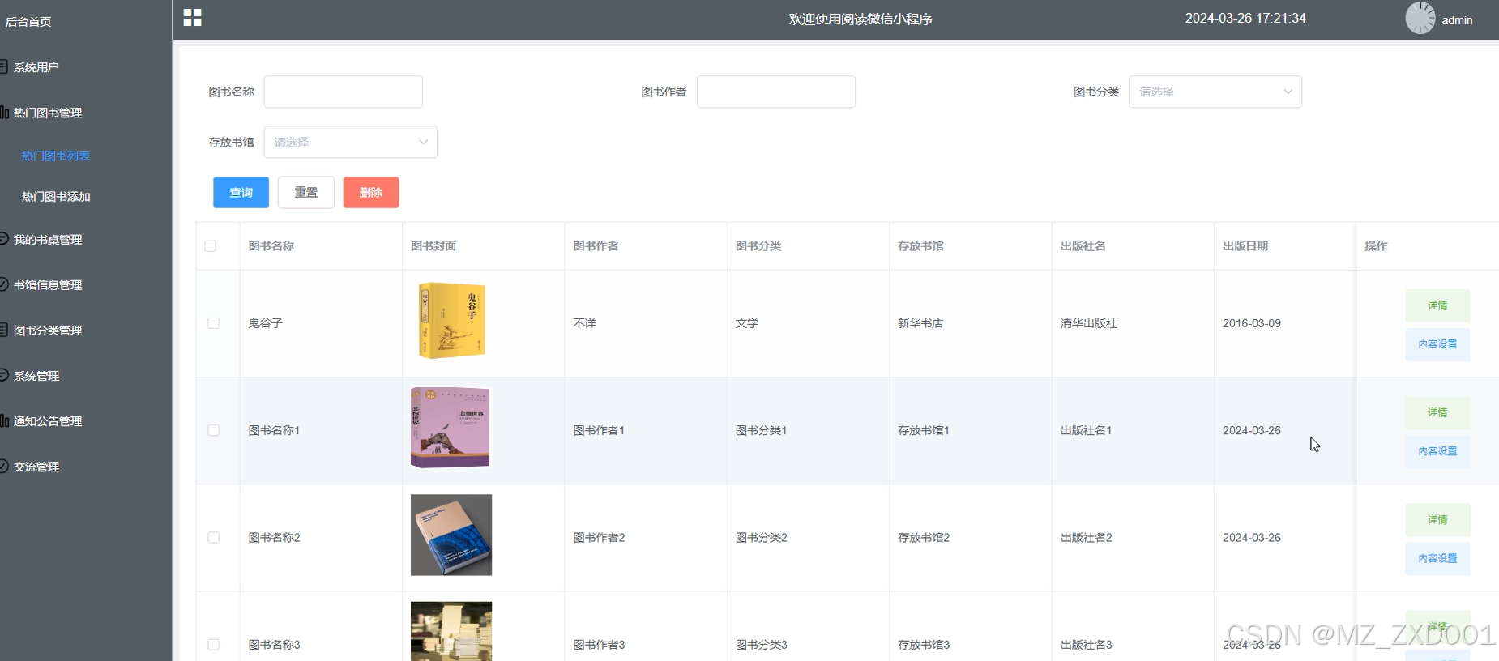Open the 图书分类 dropdown

(x=1215, y=92)
